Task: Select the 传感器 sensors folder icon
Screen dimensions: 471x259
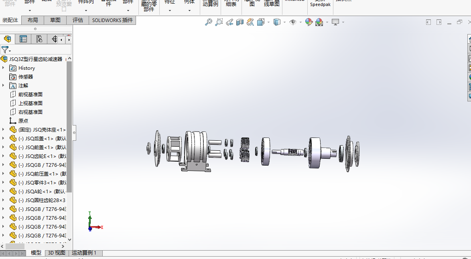Action: pos(12,77)
